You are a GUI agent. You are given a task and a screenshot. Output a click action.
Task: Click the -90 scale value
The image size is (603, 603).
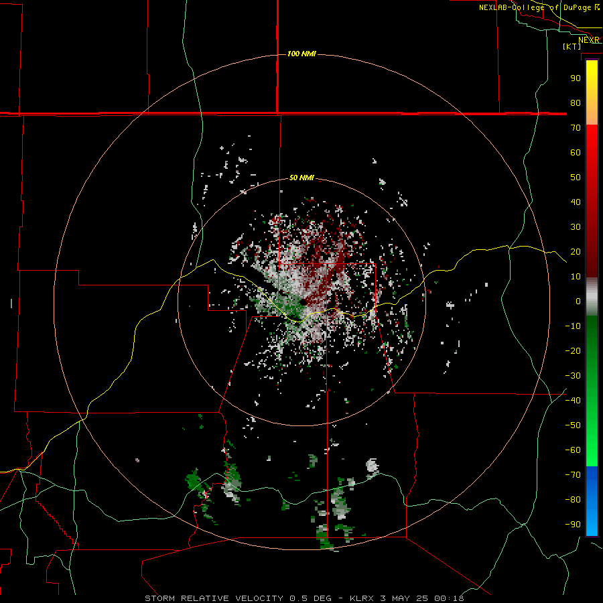[x=573, y=525]
